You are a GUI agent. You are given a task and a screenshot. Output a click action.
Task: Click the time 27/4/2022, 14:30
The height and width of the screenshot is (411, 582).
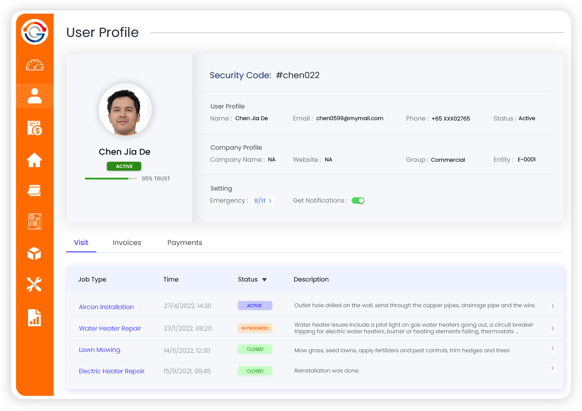[x=188, y=306]
